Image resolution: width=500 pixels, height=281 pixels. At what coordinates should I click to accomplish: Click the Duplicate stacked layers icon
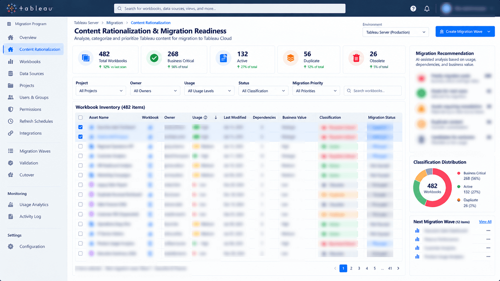point(290,58)
